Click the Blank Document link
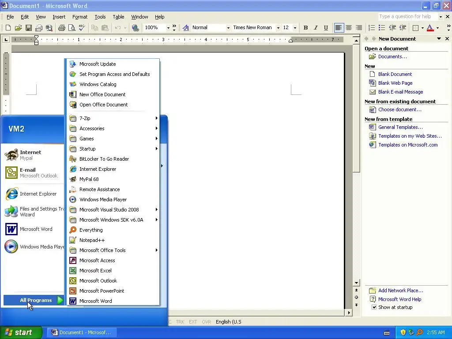The width and height of the screenshot is (452, 339). pos(395,74)
